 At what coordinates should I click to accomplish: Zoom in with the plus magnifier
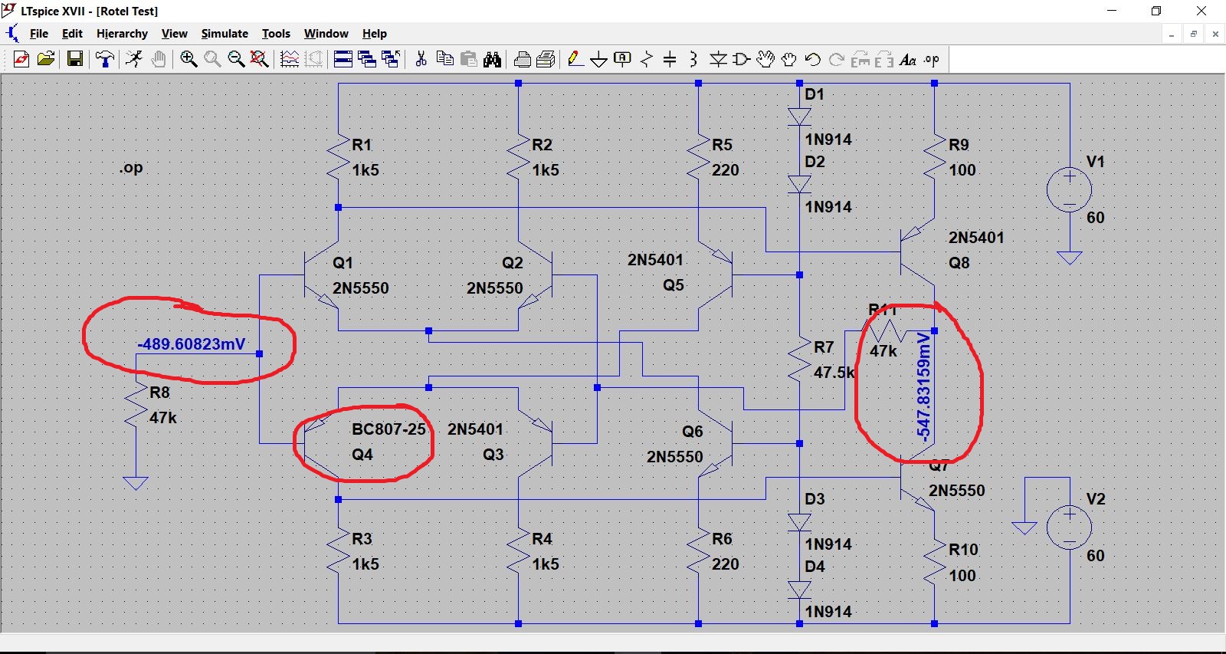pyautogui.click(x=188, y=59)
